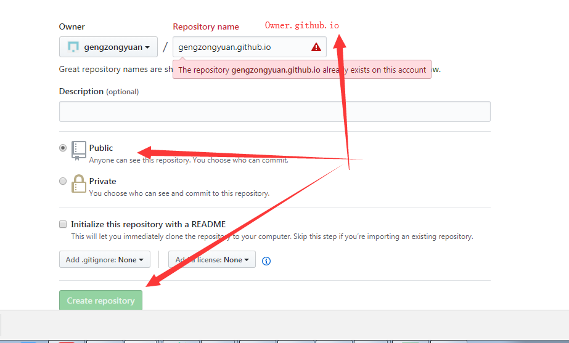The image size is (569, 343).
Task: Click the red warning triangle icon
Action: coord(316,47)
